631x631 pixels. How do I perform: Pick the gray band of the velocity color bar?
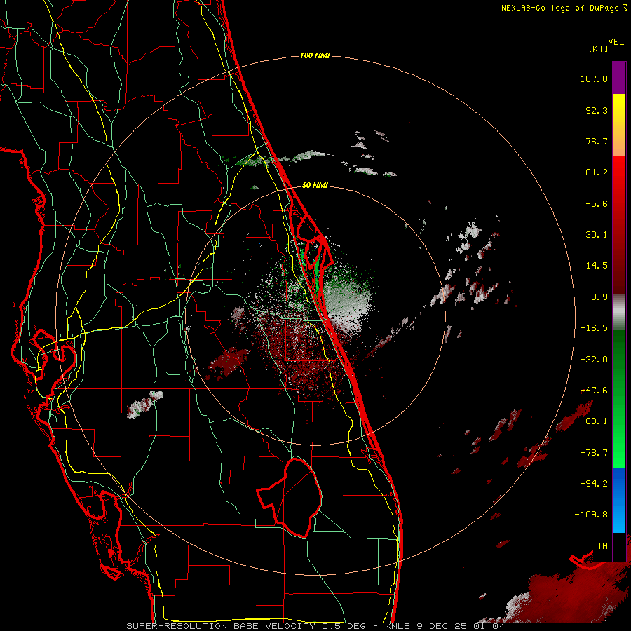pyautogui.click(x=619, y=312)
